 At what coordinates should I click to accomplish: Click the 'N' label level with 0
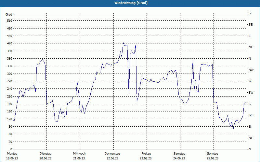point(250,149)
